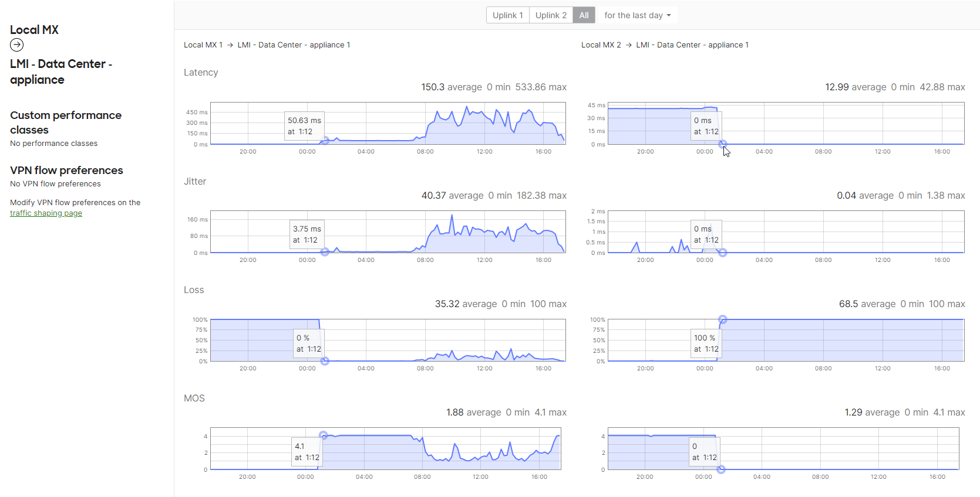The height and width of the screenshot is (497, 980).
Task: Click the Custom performance classes heading
Action: pyautogui.click(x=66, y=122)
